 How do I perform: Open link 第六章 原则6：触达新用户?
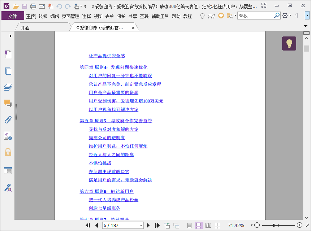(107, 191)
